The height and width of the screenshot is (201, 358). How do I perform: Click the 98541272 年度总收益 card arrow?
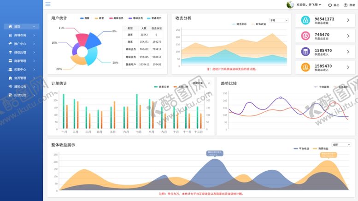(348, 20)
